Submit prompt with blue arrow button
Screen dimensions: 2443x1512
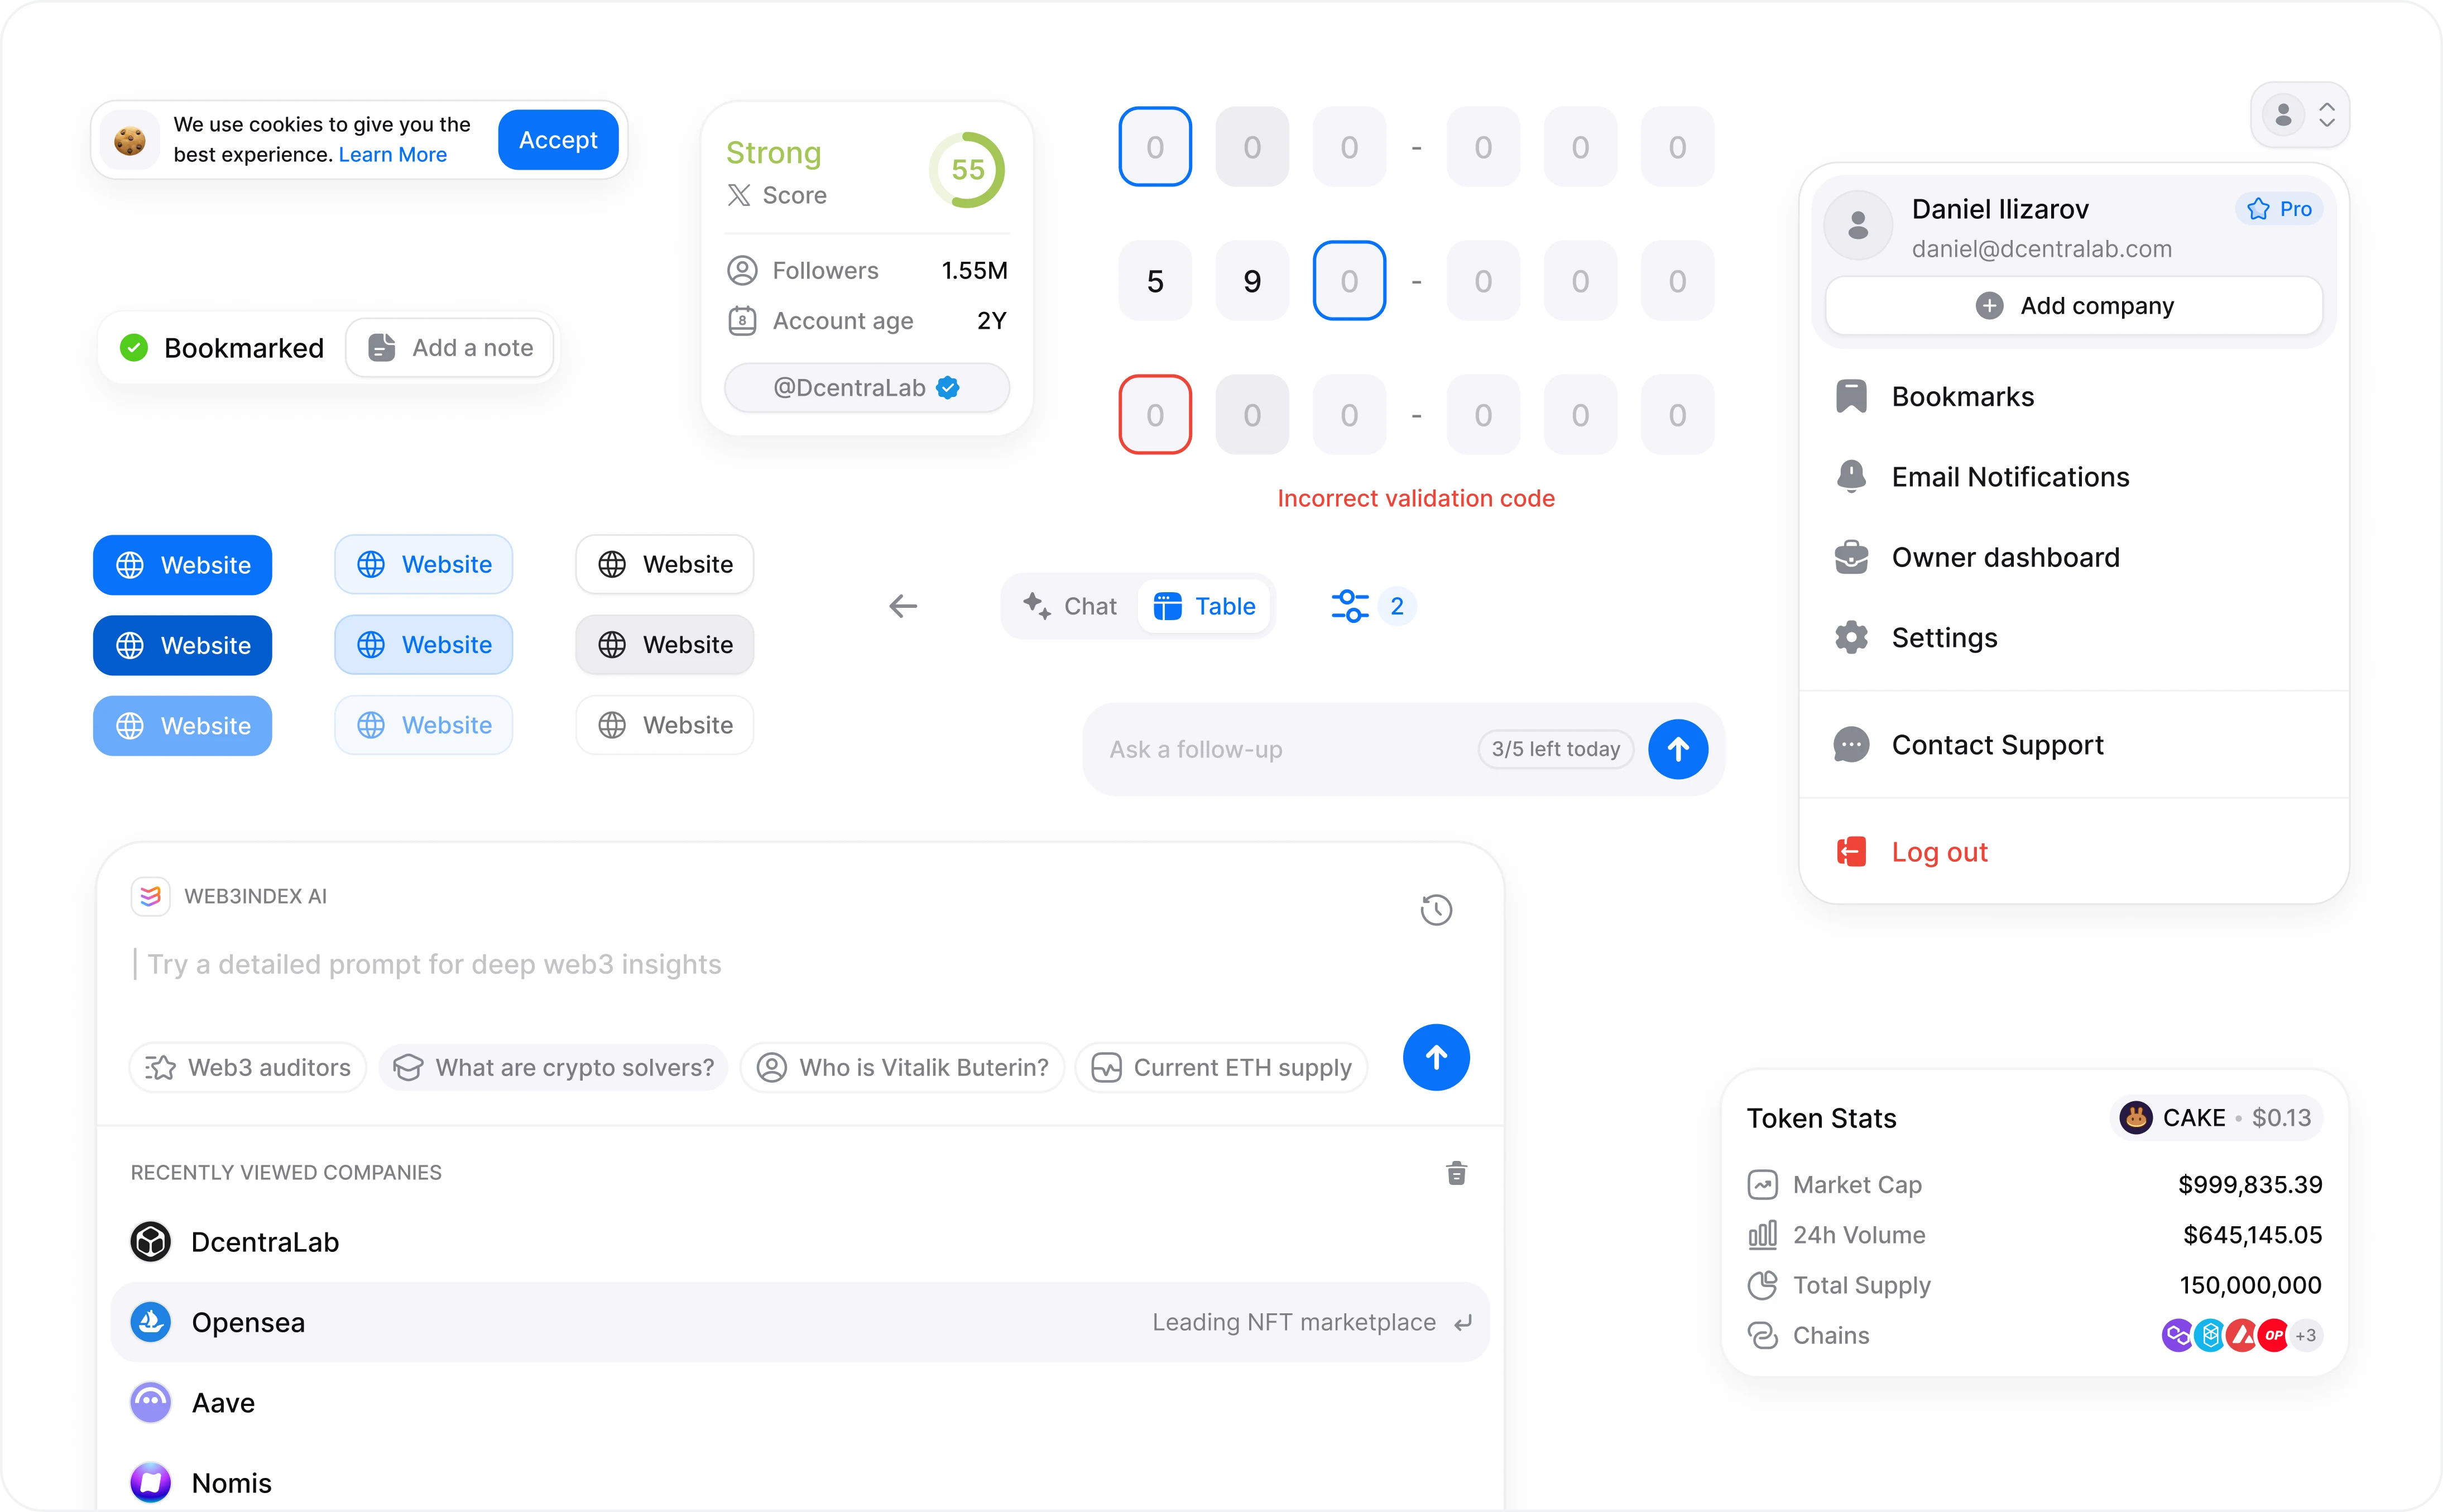(x=1436, y=1058)
